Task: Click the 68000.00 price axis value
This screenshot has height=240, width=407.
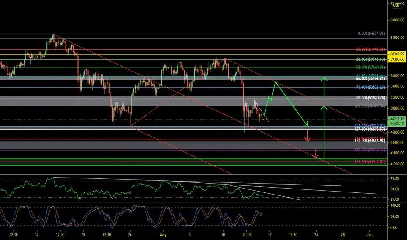Action: click(397, 20)
